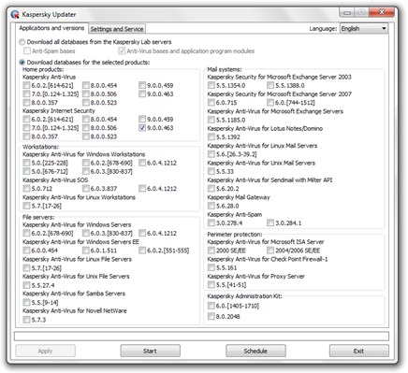
Task: Check Novell NetWare 5.7.3
Action: click(26, 320)
